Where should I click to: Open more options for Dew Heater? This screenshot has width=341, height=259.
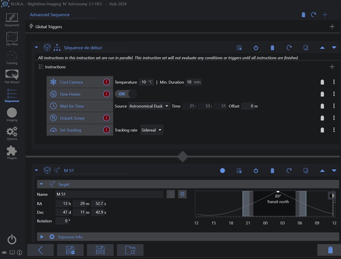point(334,94)
